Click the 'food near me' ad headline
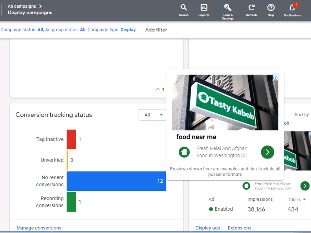 tap(196, 137)
